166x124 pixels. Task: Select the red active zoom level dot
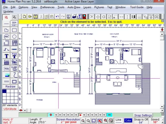tap(80, 115)
